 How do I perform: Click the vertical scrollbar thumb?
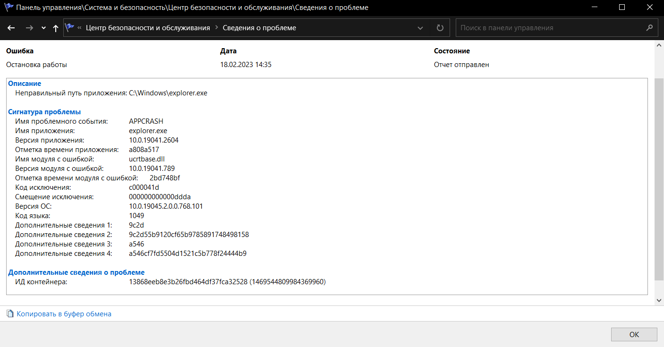point(659,179)
